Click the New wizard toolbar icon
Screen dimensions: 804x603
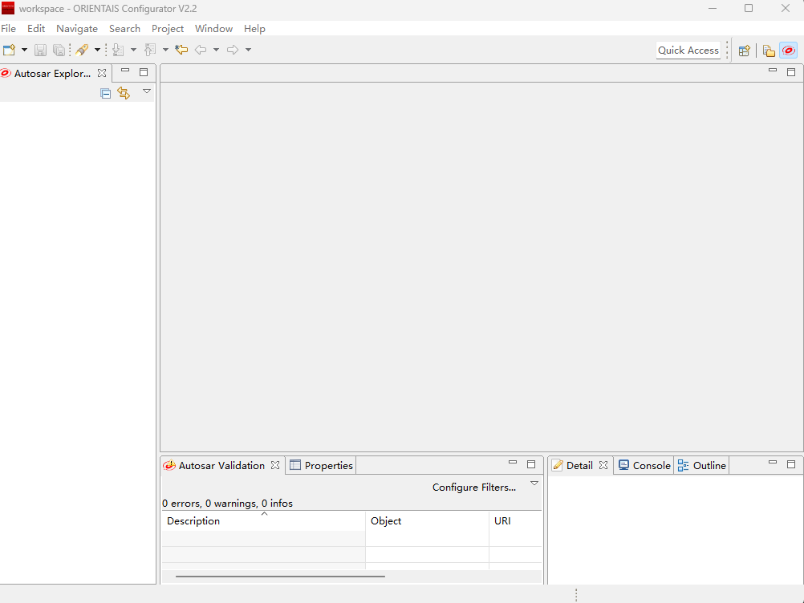[x=9, y=50]
